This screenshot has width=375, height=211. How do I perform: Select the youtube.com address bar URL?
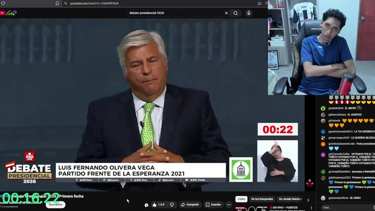tap(94, 3)
